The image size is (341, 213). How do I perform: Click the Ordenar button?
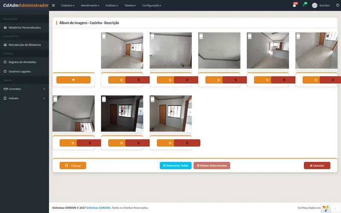click(73, 165)
